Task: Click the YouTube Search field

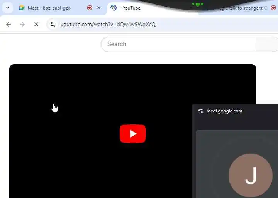Action: click(178, 44)
